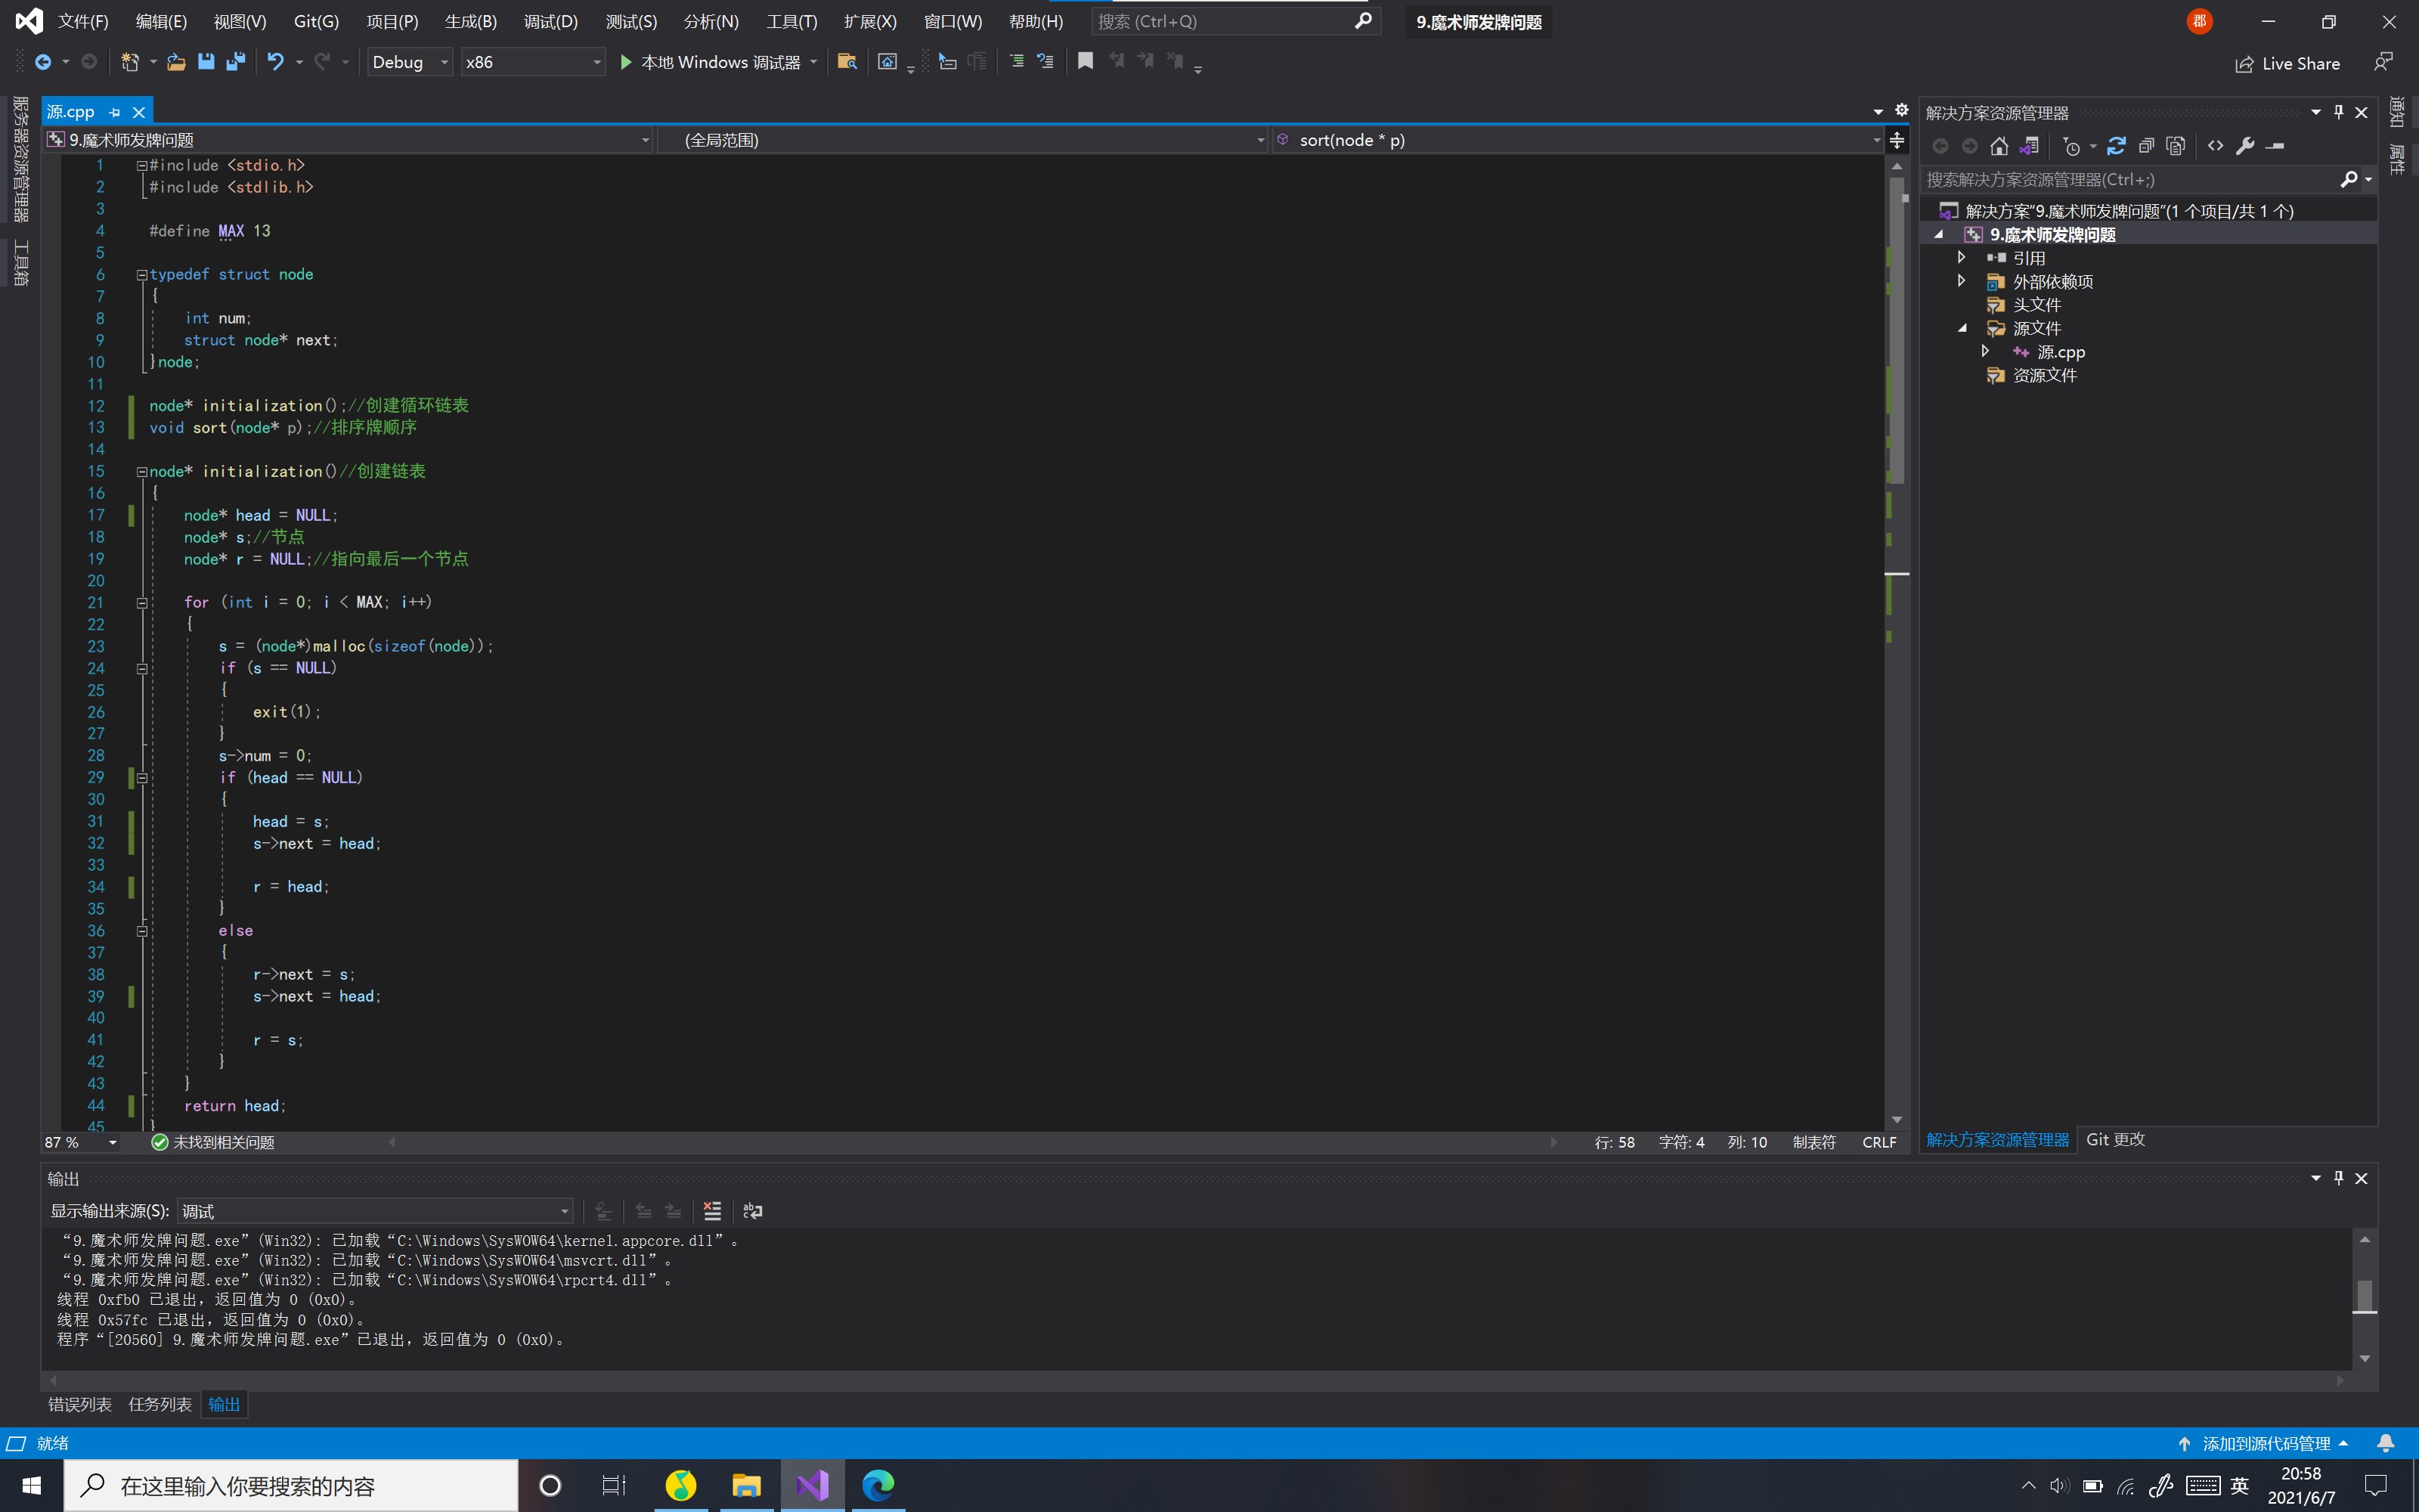Click the Live Share button
2419x1512 pixels.
click(x=2287, y=64)
